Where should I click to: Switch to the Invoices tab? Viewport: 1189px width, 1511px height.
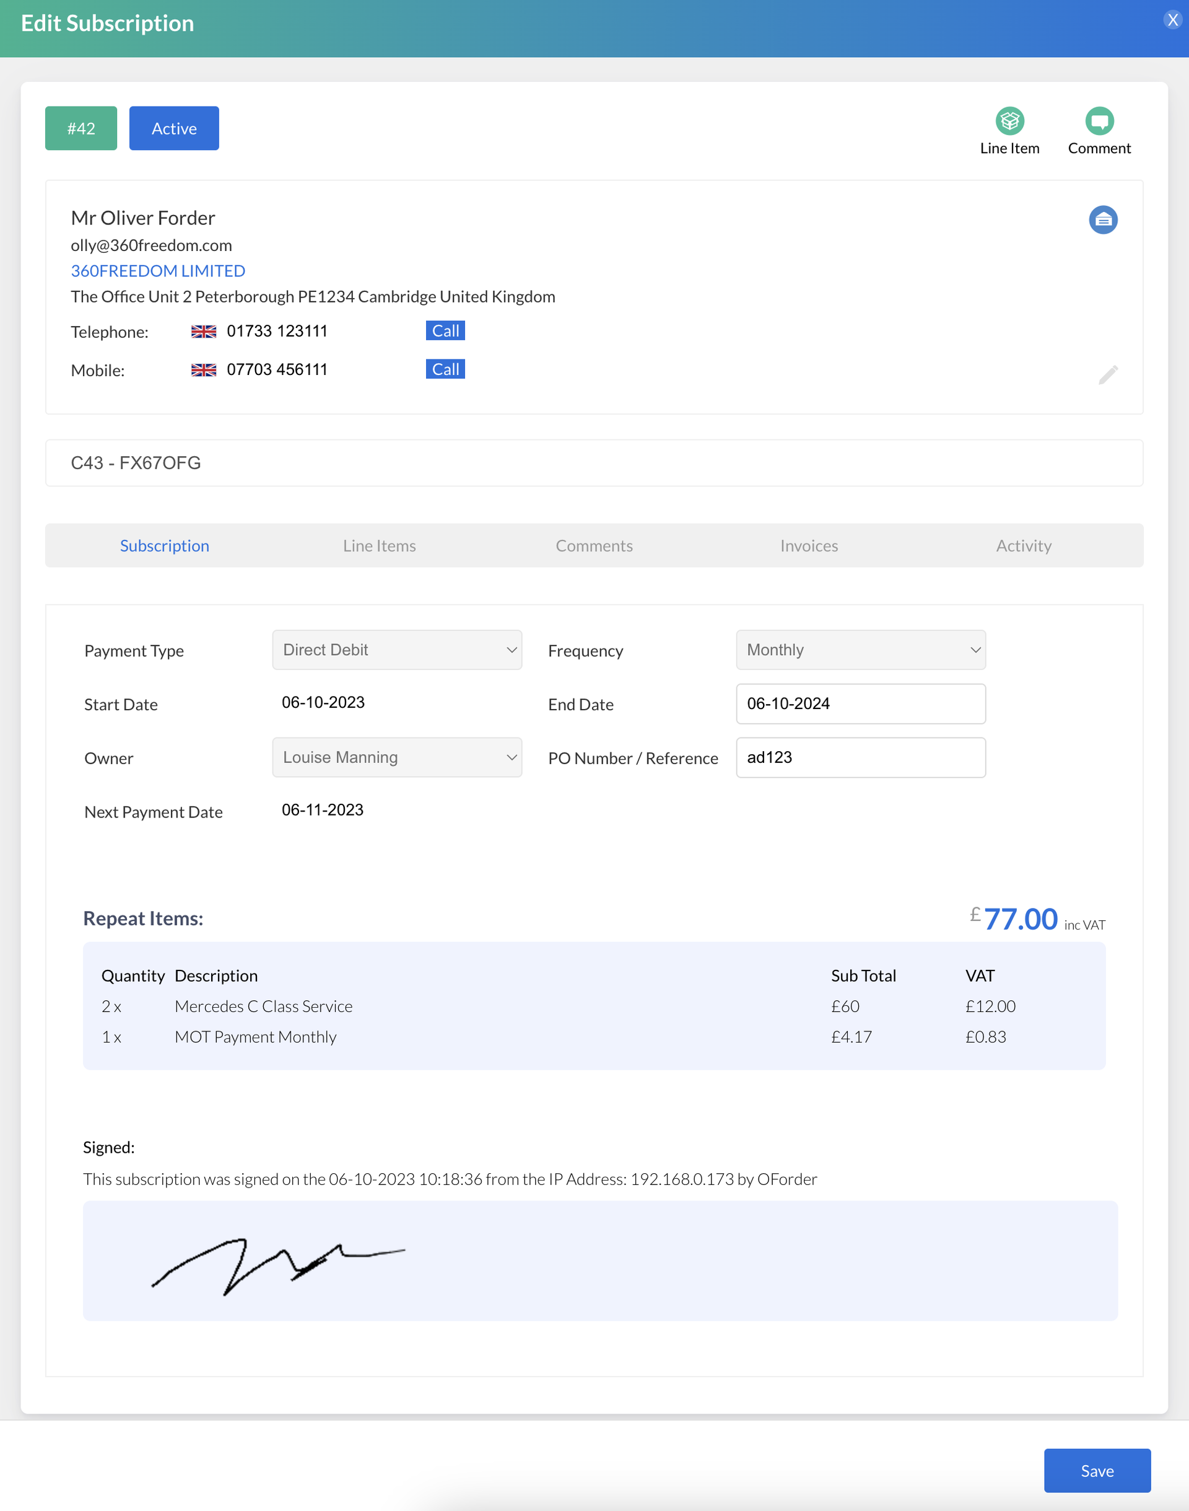(x=808, y=545)
